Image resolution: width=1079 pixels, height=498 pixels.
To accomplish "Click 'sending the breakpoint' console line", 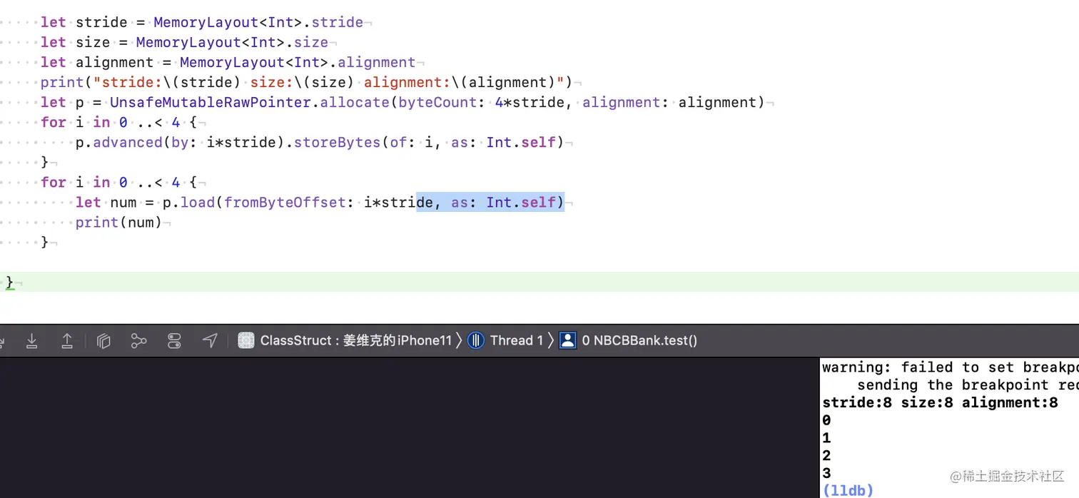I will coord(968,385).
